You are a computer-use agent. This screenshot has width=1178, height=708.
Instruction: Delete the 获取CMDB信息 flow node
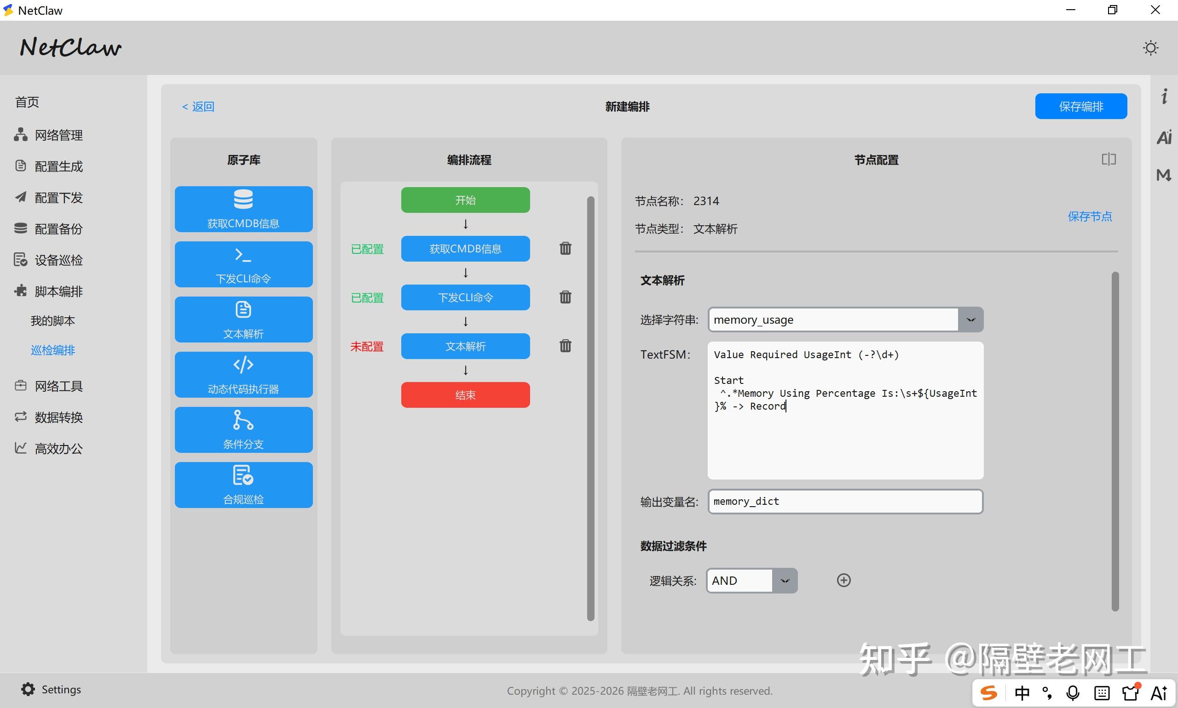[566, 248]
